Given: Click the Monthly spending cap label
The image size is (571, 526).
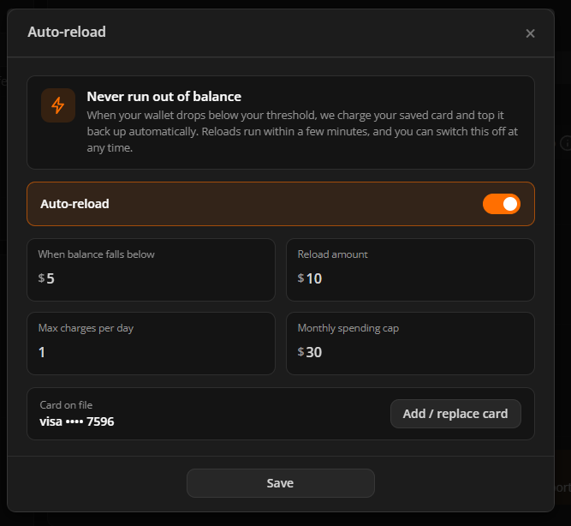Looking at the screenshot, I should (x=348, y=328).
